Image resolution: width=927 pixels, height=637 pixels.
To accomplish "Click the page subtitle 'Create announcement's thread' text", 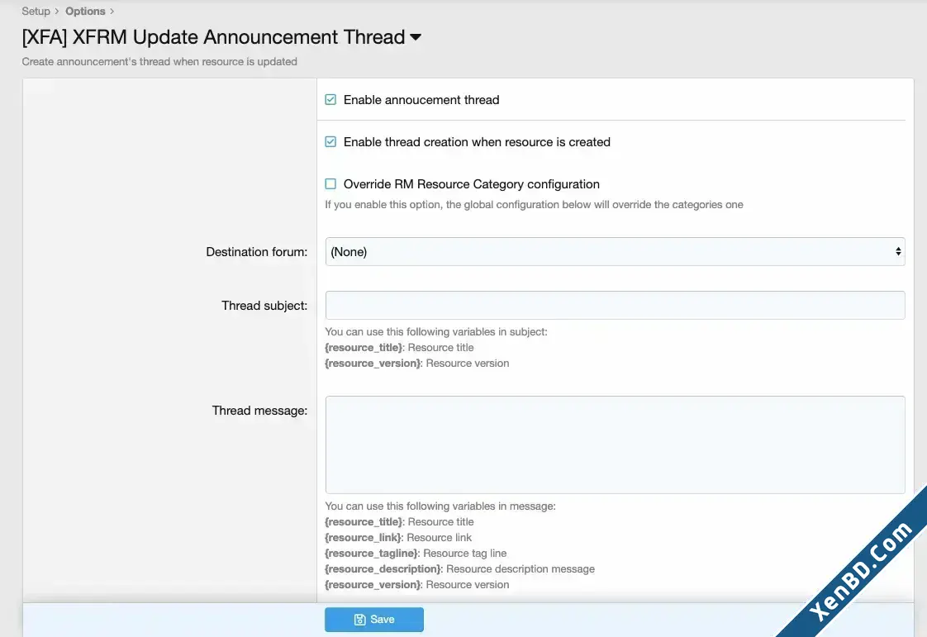I will point(159,61).
